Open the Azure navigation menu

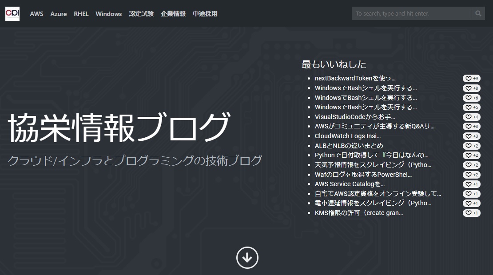58,14
